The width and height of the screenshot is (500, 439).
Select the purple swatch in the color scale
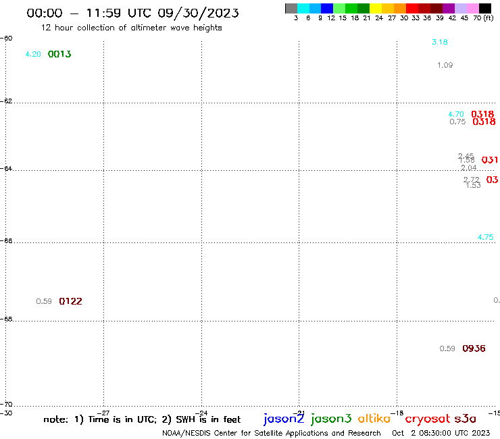(x=449, y=8)
